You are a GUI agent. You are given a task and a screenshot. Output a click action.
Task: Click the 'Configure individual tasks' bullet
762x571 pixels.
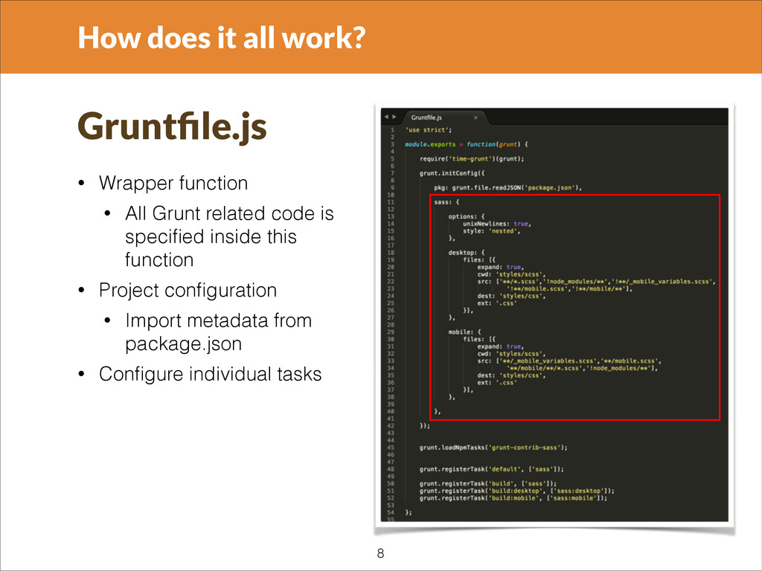211,375
